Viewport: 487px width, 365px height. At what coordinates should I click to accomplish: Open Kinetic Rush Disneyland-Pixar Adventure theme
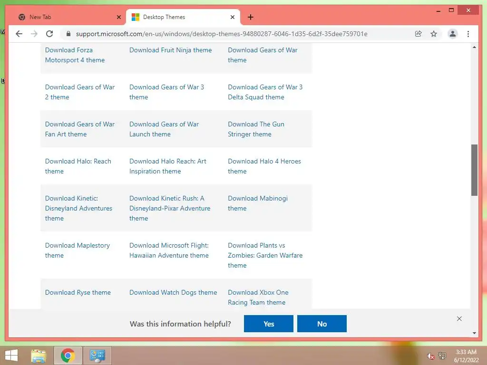[170, 208]
